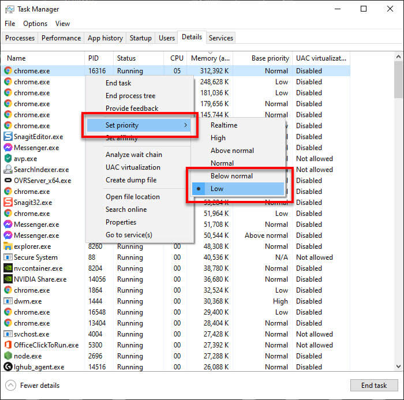Choose End process tree

tap(140, 96)
